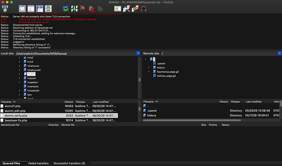Click the .cpanel folder icon in remote file list
282x166 pixels.
[x=144, y=111]
